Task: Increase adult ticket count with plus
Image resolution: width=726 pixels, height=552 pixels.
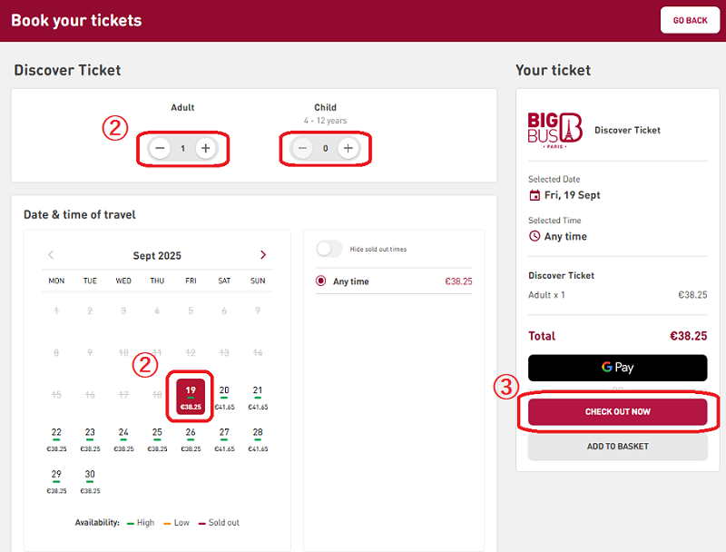Action: click(206, 148)
